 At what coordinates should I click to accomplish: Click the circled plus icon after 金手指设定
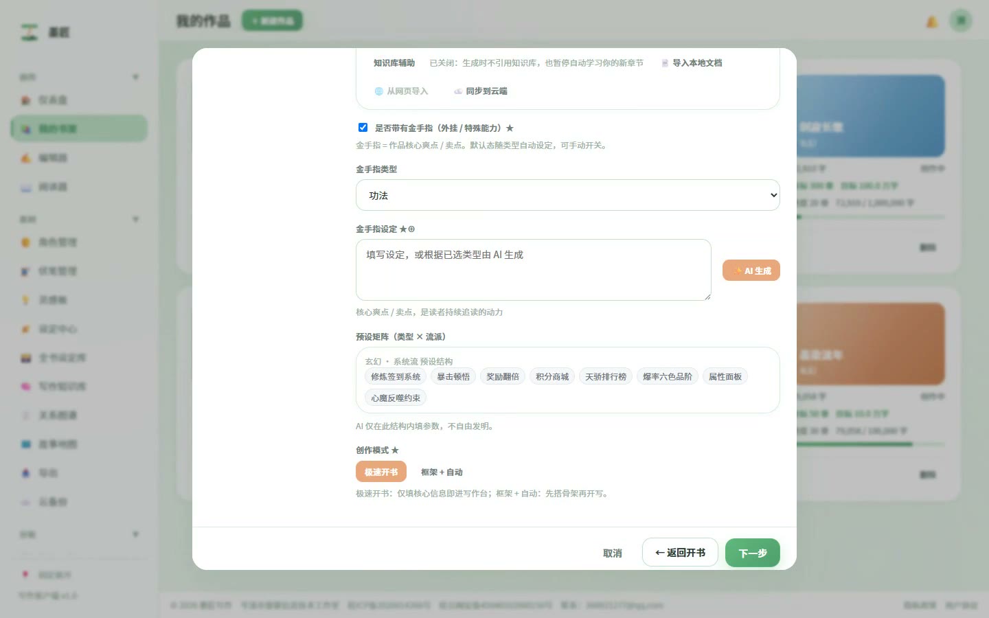[x=411, y=229]
